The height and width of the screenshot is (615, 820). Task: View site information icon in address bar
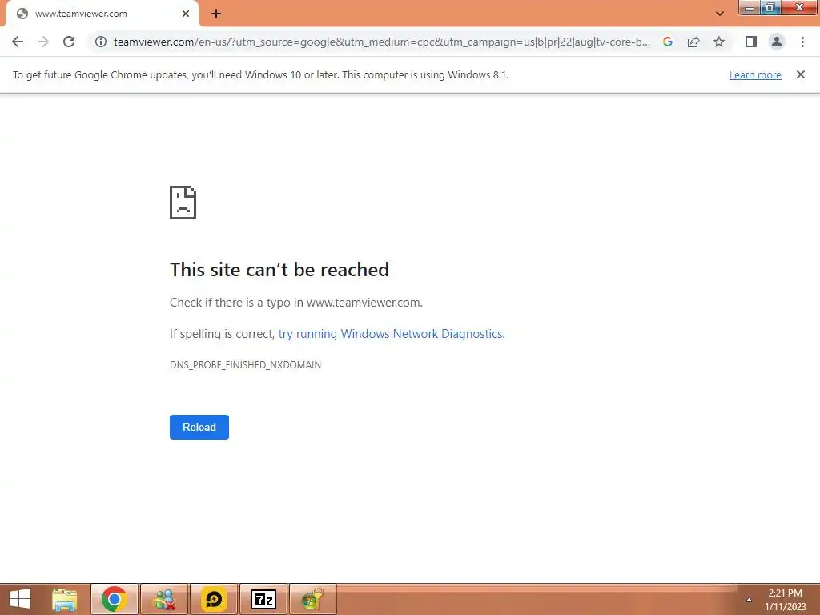101,42
